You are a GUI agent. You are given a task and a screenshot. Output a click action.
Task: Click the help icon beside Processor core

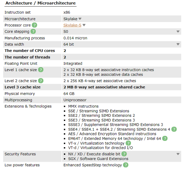point(35,25)
